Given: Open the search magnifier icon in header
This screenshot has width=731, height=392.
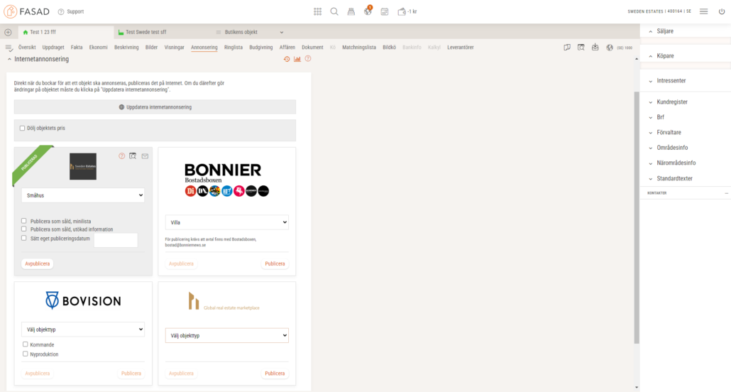Looking at the screenshot, I should tap(334, 11).
